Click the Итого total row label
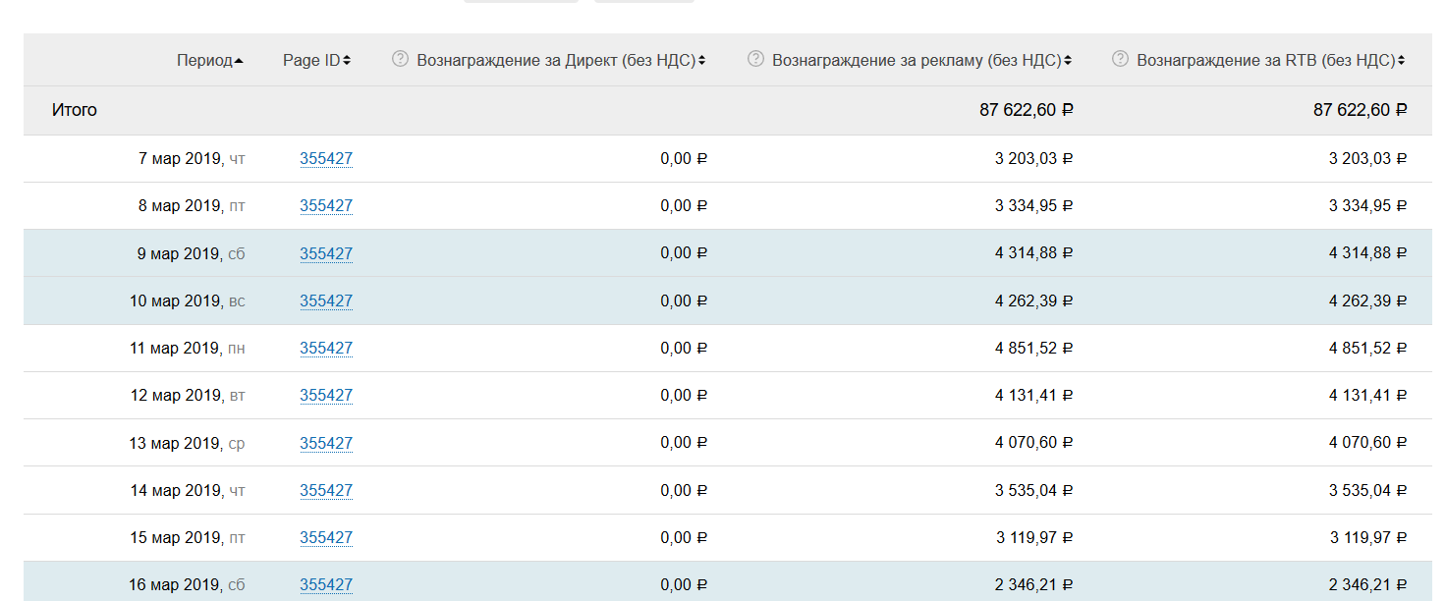This screenshot has height=601, width=1446. point(75,110)
